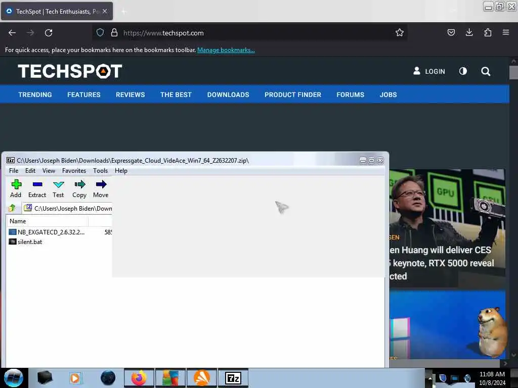Click the 7-Zip address path field
Screen dimensions: 518x388
point(67,208)
